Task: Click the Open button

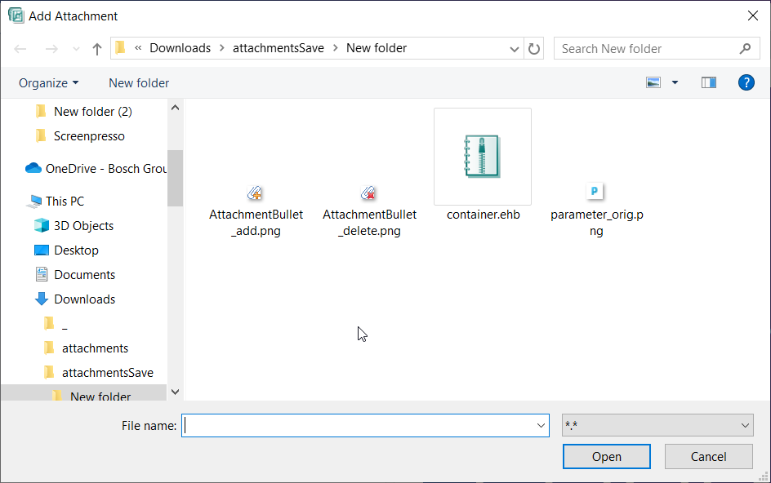Action: [606, 456]
